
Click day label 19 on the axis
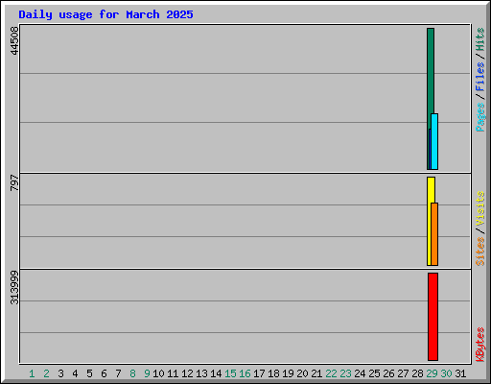(288, 373)
